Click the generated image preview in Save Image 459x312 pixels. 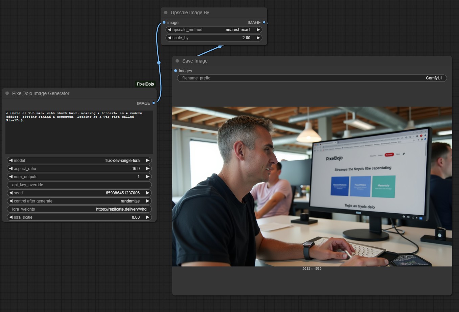point(312,187)
